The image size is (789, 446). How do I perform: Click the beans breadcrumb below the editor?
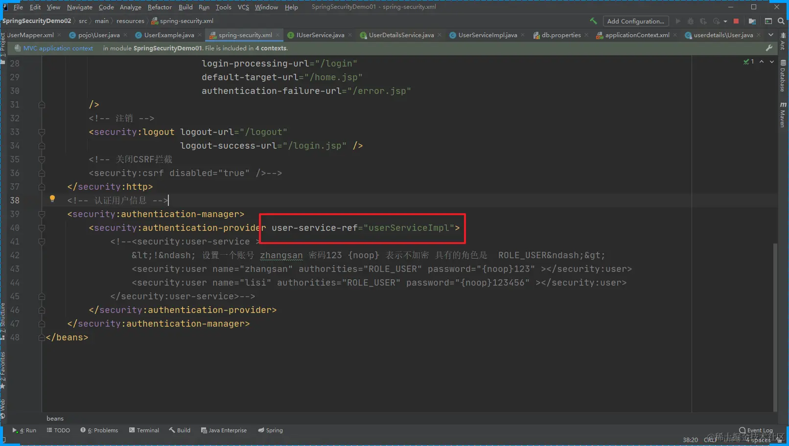point(55,418)
